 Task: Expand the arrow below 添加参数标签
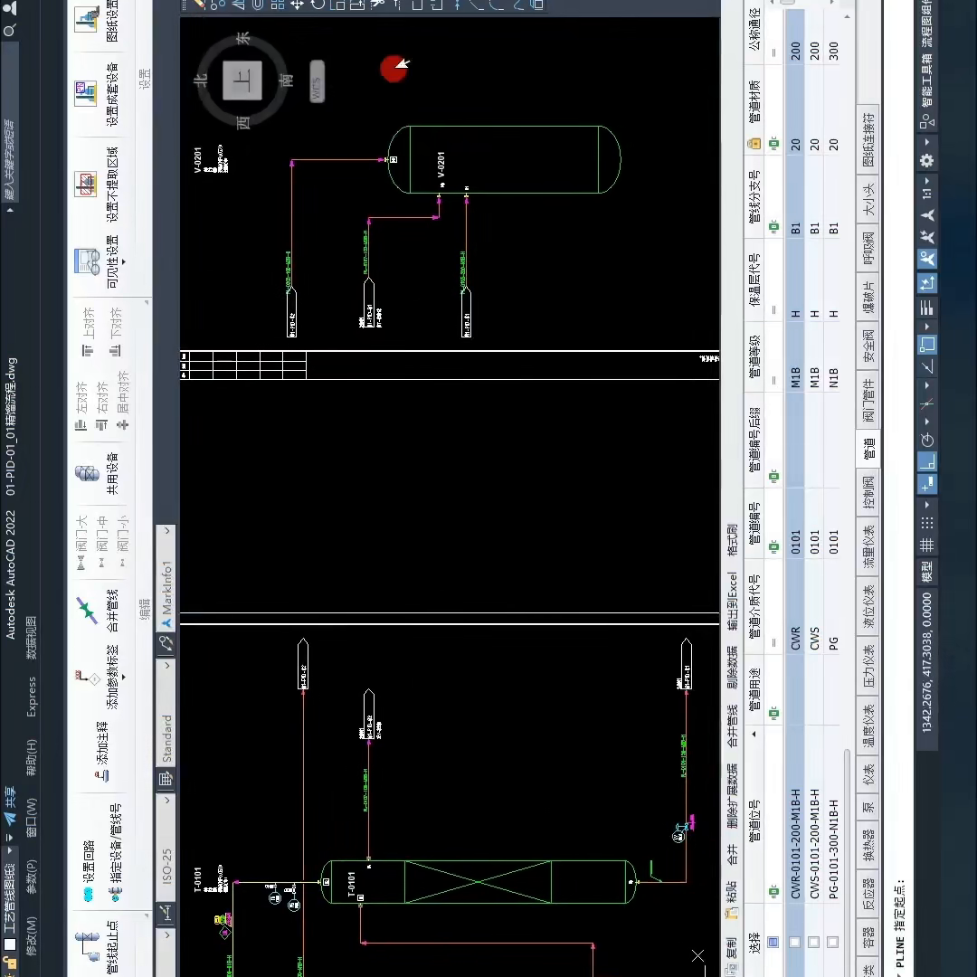(123, 677)
